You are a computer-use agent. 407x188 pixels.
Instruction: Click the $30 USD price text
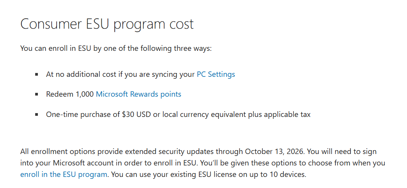pyautogui.click(x=137, y=114)
